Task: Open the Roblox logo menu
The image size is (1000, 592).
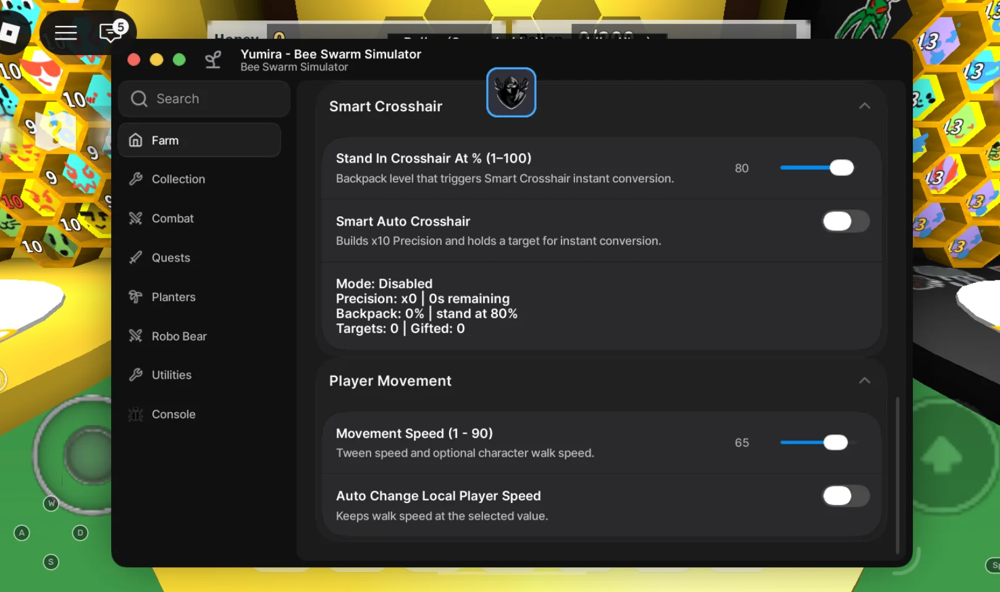Action: [x=9, y=33]
